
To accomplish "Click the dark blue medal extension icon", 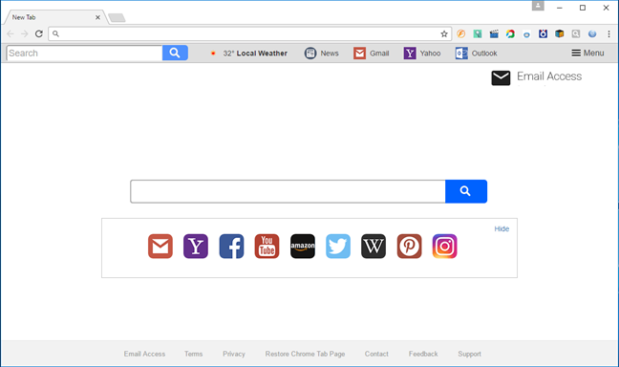I will [x=544, y=34].
